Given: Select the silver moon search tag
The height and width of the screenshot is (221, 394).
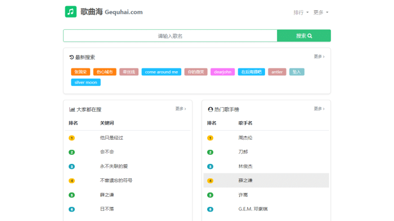Looking at the screenshot, I should click(86, 82).
